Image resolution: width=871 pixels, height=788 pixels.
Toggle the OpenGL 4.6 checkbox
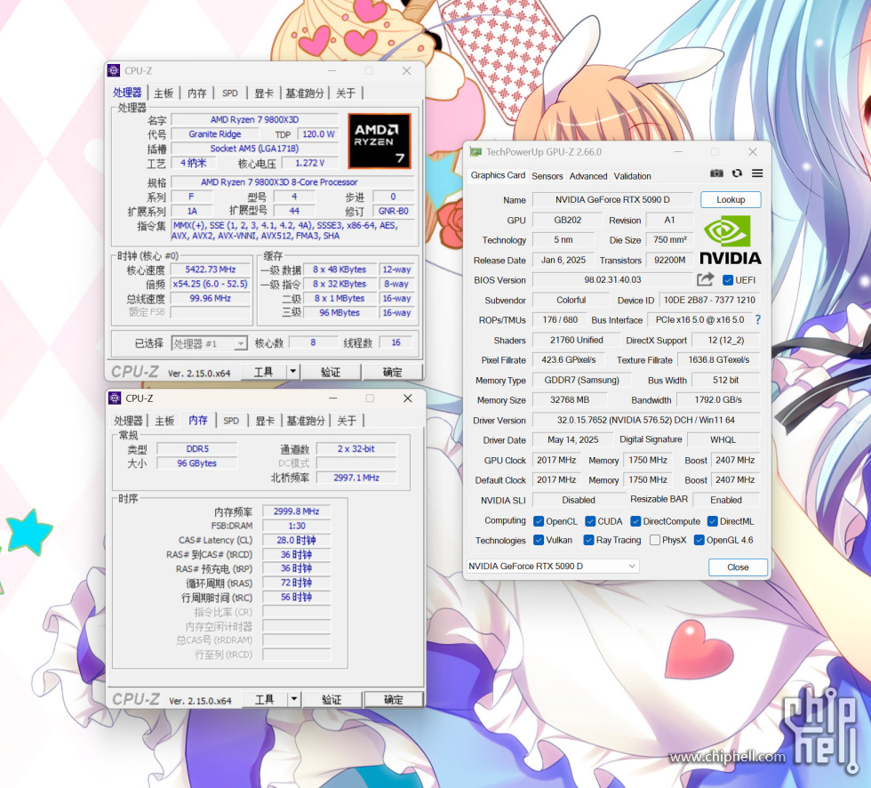[x=699, y=540]
